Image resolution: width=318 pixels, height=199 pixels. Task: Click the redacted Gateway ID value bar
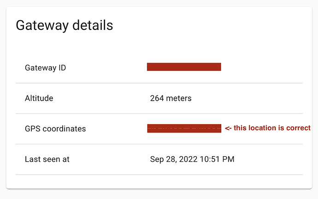[184, 67]
